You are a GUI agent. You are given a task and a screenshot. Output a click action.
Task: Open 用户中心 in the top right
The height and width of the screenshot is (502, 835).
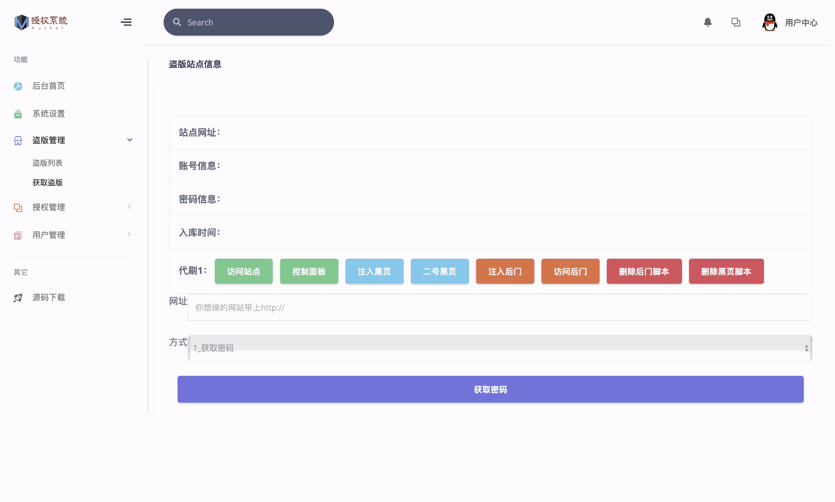click(801, 23)
